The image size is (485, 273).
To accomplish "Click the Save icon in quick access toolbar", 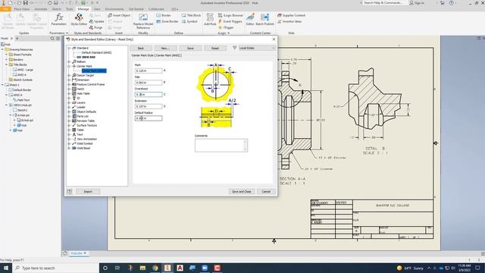I will pos(25,3).
